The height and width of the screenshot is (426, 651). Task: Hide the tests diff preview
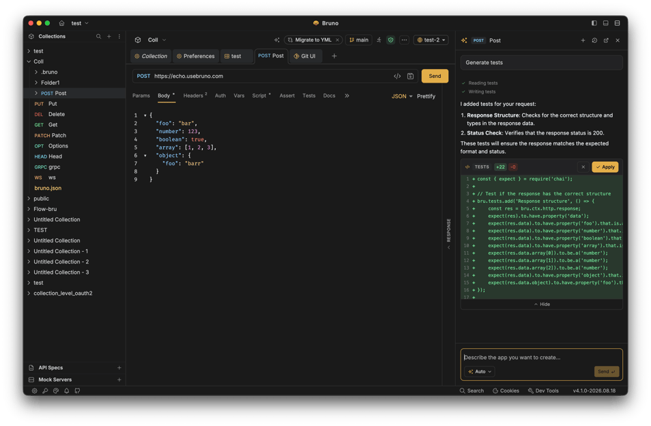(x=541, y=304)
